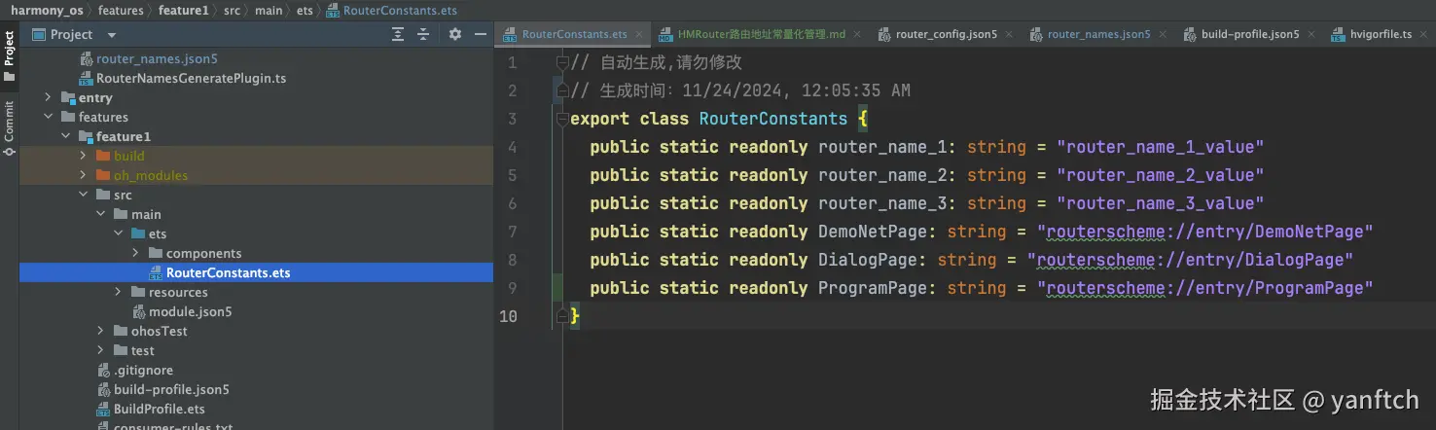Screen dimensions: 1436x430
Task: Expand the oh_modules folder arrow
Action: 83,175
